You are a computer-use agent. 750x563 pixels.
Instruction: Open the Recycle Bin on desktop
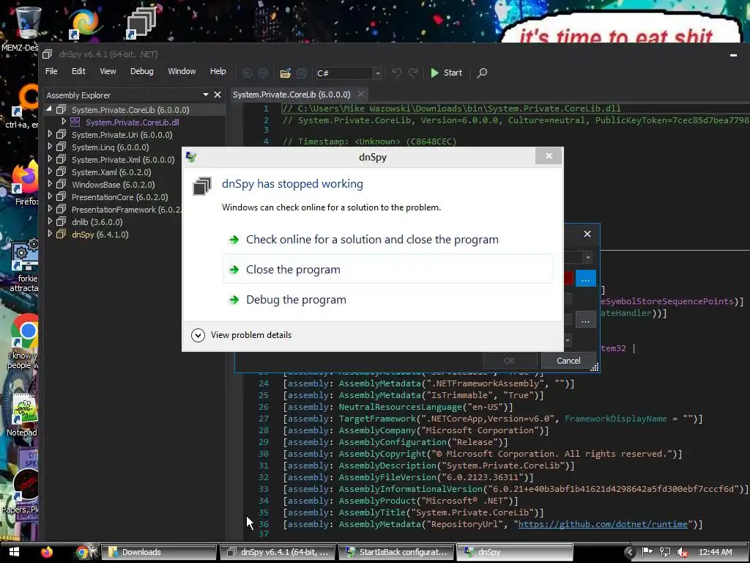[27, 23]
